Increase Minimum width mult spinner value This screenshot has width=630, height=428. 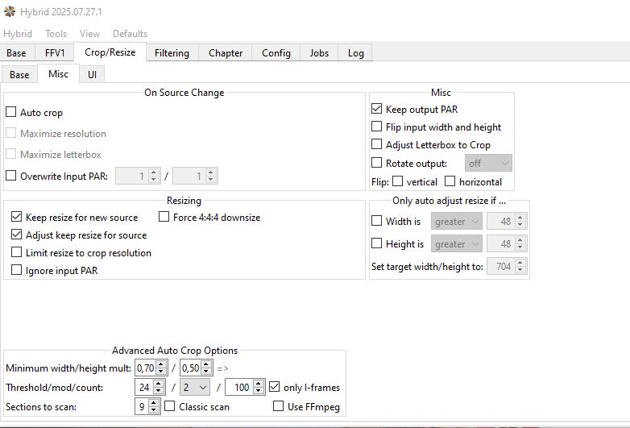pyautogui.click(x=161, y=364)
